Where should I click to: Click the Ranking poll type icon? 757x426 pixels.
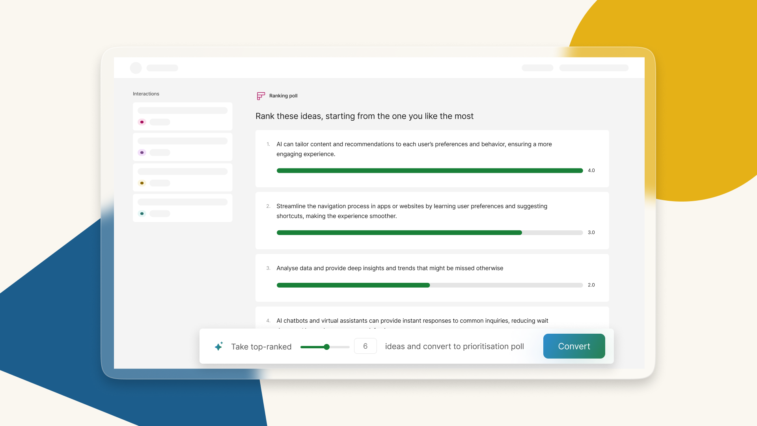coord(261,96)
